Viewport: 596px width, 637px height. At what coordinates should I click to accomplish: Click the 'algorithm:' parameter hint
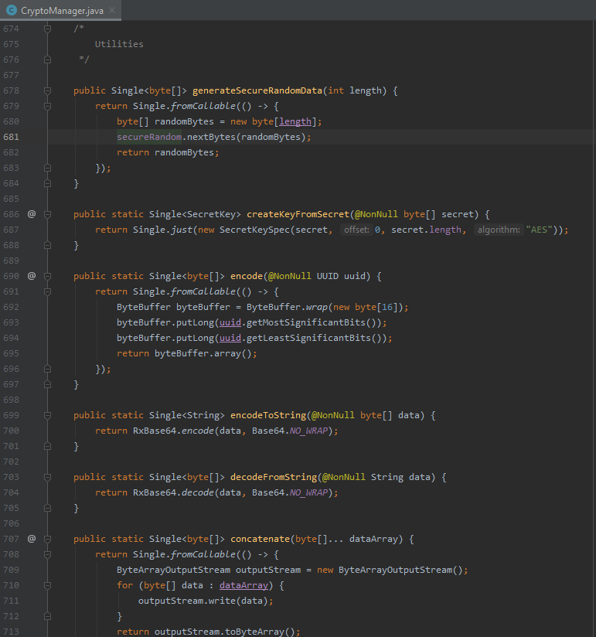coord(499,230)
